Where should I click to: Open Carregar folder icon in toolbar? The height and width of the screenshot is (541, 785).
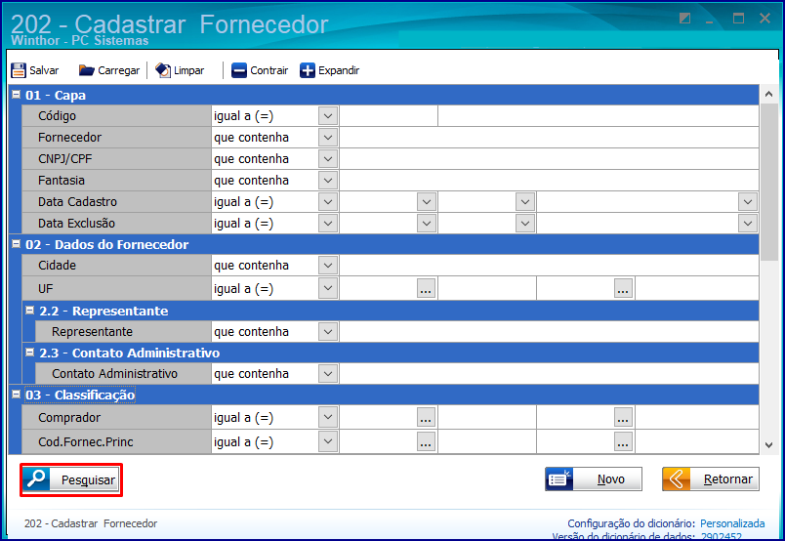click(x=87, y=70)
